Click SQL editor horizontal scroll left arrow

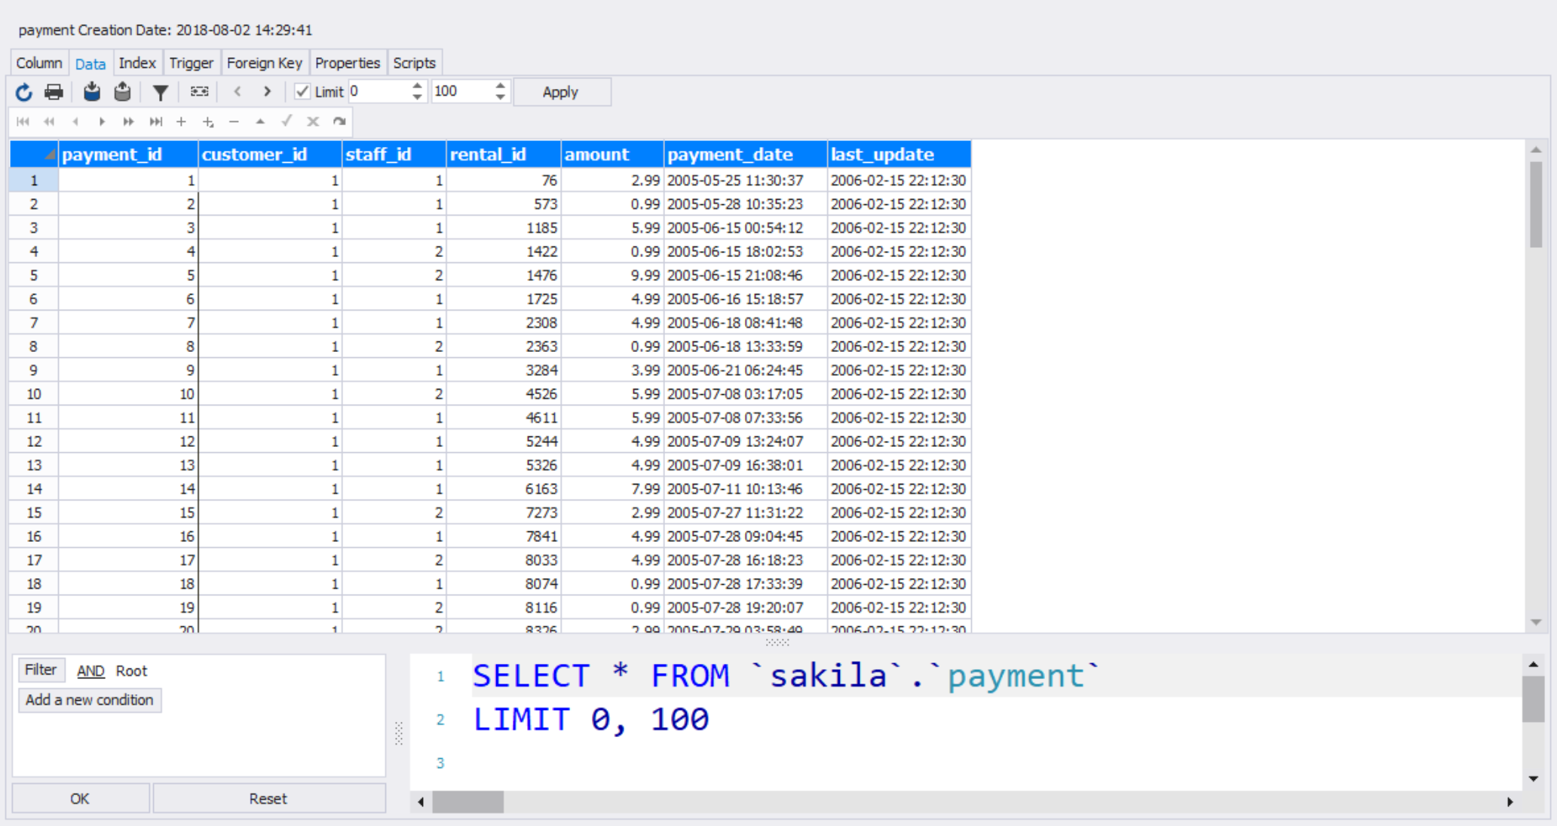(x=421, y=802)
